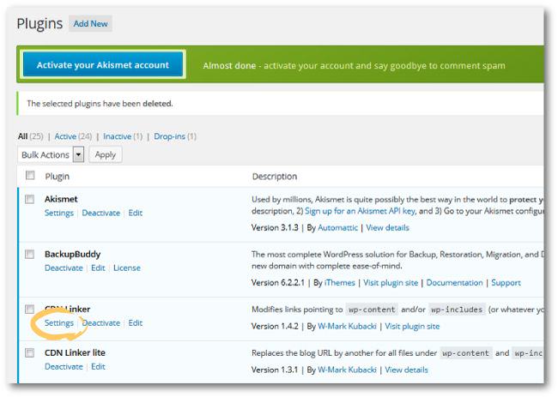
Task: Open Sign up for an Akismet API key link
Action: 361,211
